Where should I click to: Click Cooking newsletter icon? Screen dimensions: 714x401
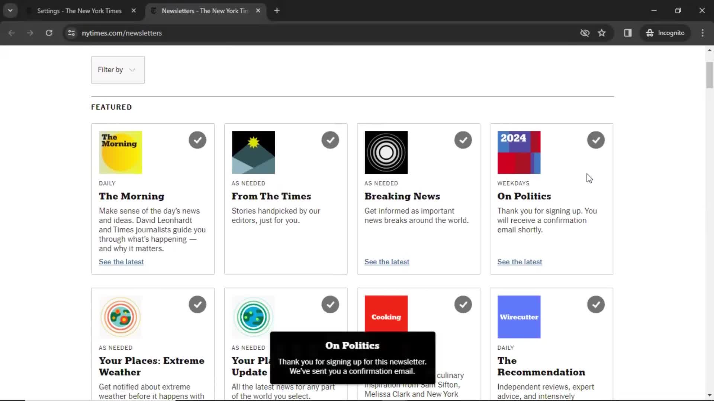[x=386, y=317]
